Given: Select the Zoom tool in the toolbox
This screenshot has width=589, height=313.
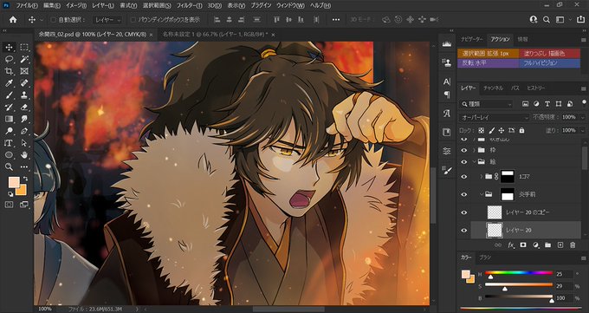Looking at the screenshot, I should [x=9, y=167].
